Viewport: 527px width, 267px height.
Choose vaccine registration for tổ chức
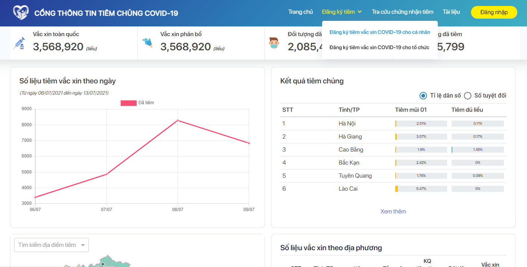click(379, 47)
